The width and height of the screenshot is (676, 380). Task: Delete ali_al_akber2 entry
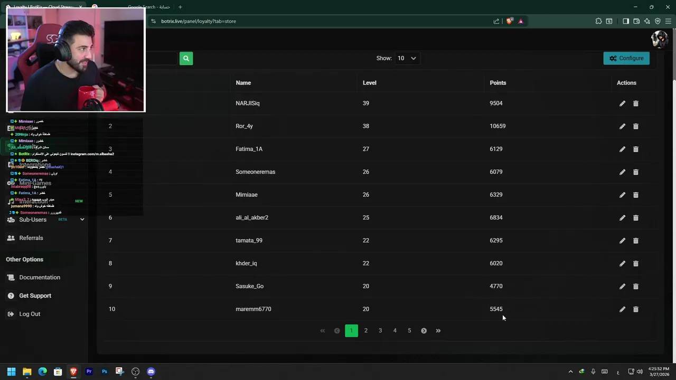tap(636, 218)
